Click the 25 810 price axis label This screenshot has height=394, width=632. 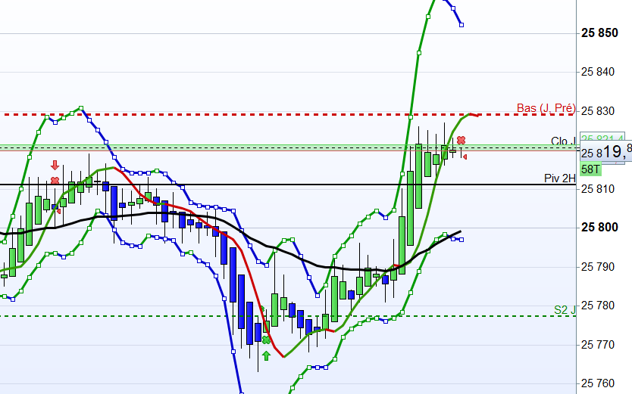click(598, 189)
